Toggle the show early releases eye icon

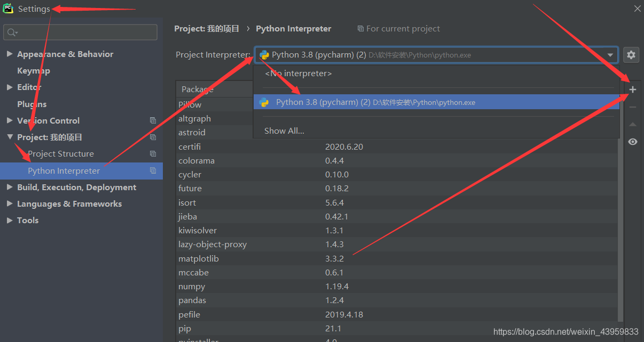click(x=633, y=142)
